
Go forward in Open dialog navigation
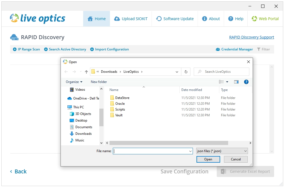click(x=74, y=72)
